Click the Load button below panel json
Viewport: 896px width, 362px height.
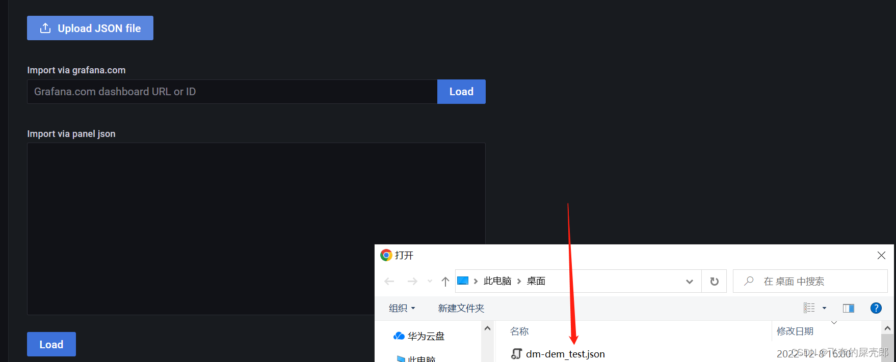point(51,344)
